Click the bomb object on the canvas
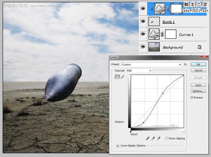This screenshot has width=211, height=157. click(63, 82)
